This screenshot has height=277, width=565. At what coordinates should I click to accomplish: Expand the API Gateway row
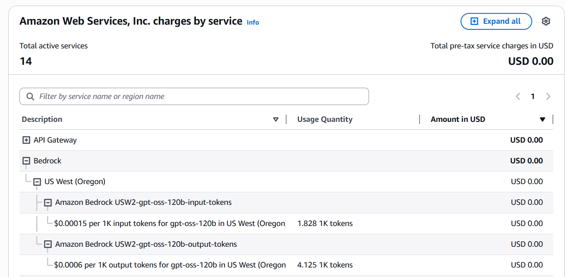click(26, 140)
